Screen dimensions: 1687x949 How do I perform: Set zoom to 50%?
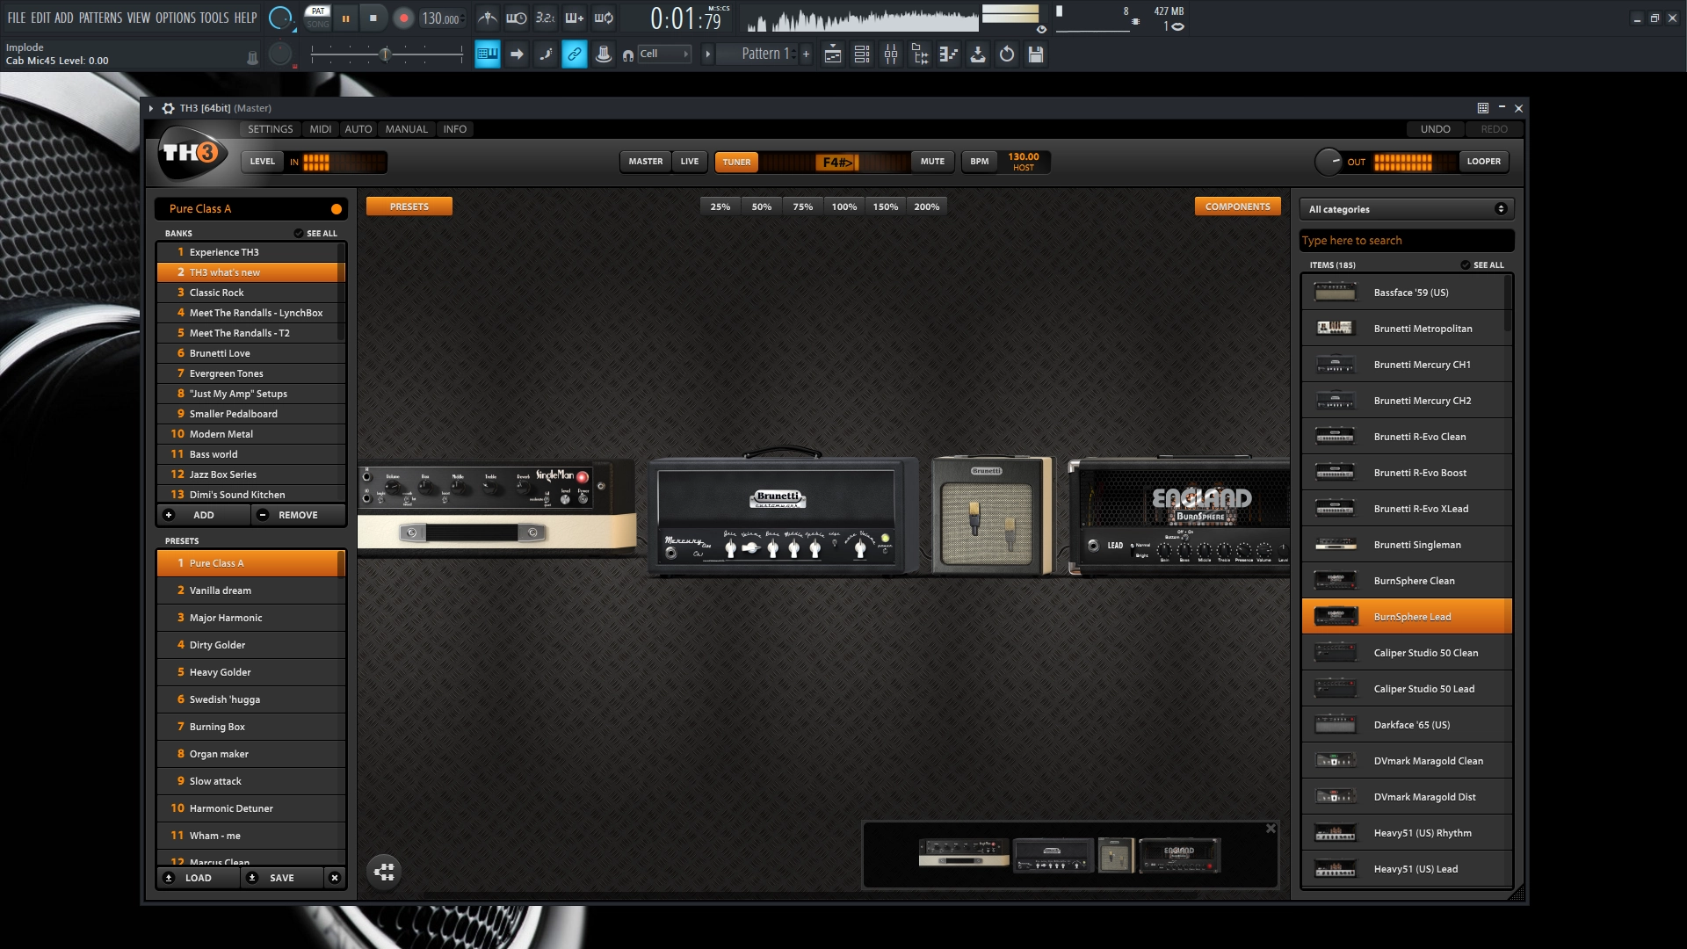(x=762, y=206)
